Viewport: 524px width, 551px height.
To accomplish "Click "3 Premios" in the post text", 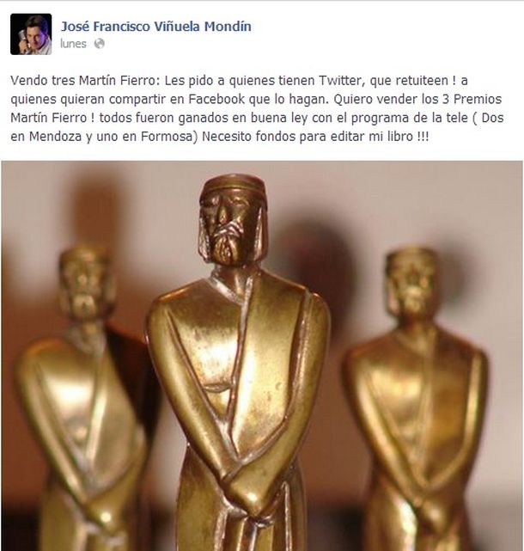I will 472,99.
